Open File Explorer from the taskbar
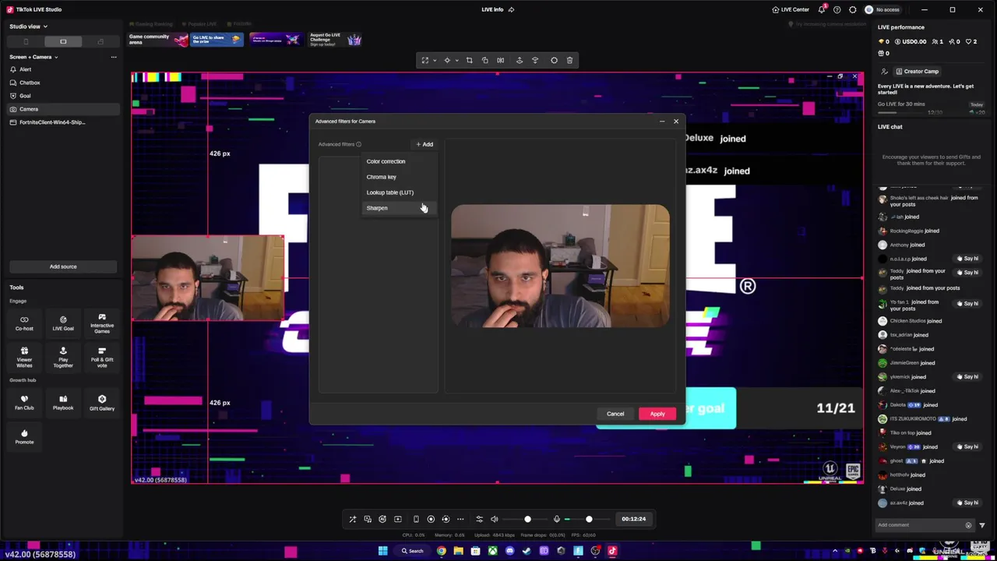This screenshot has width=997, height=561. pyautogui.click(x=458, y=551)
